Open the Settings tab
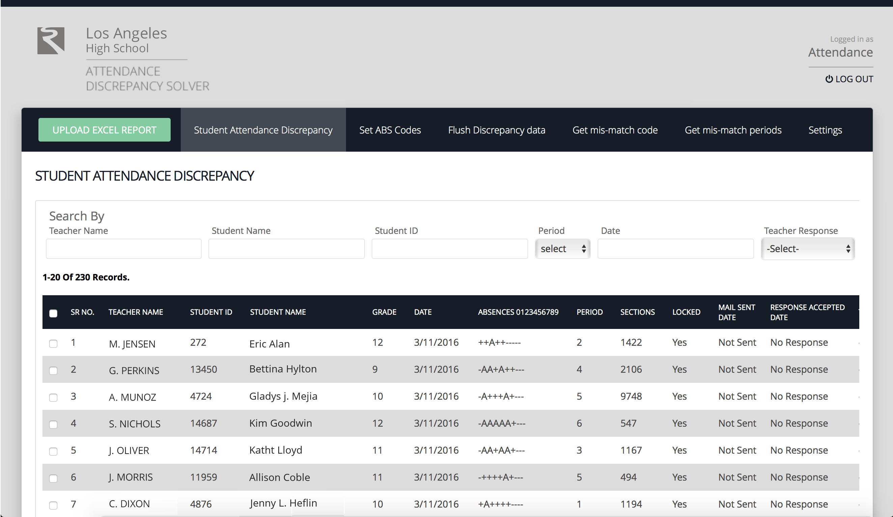893x517 pixels. click(825, 130)
